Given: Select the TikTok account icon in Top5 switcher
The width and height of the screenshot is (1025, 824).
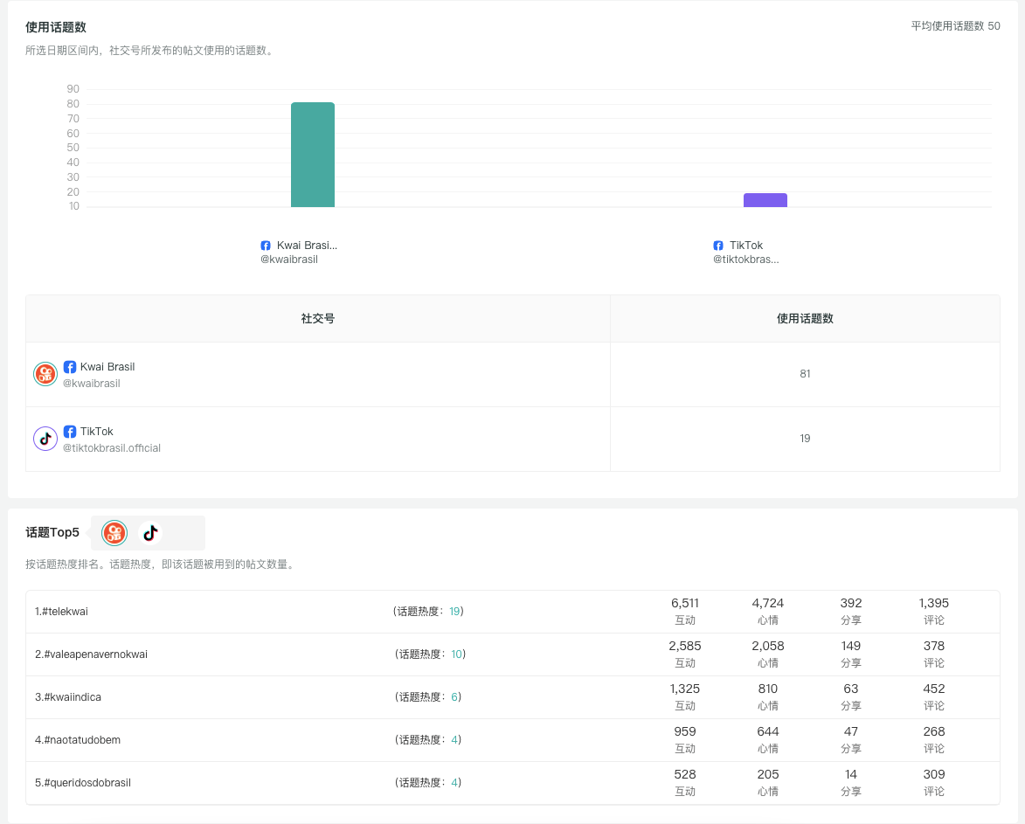Looking at the screenshot, I should tap(150, 532).
